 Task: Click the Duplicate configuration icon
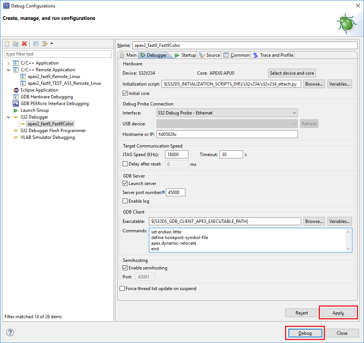15,44
